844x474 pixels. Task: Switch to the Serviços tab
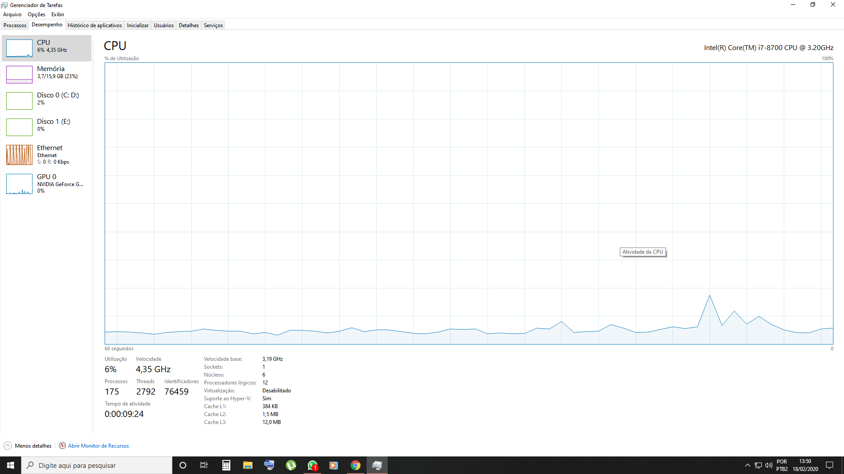[x=213, y=25]
